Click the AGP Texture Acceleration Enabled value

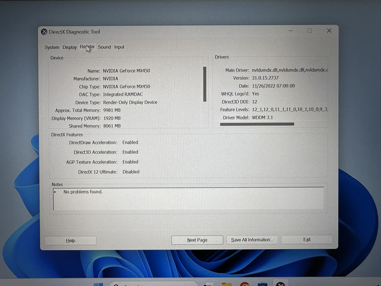tap(130, 162)
